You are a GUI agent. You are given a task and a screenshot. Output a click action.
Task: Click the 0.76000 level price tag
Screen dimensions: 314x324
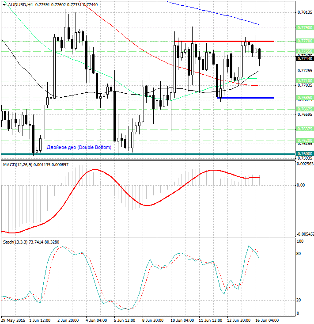pyautogui.click(x=305, y=154)
